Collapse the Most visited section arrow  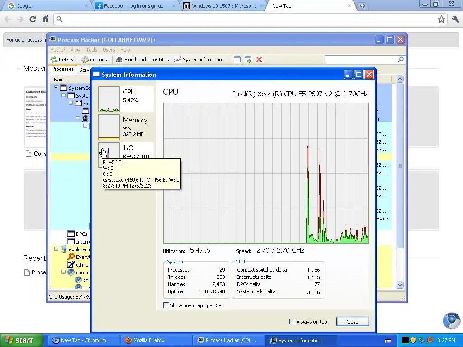pyautogui.click(x=19, y=69)
